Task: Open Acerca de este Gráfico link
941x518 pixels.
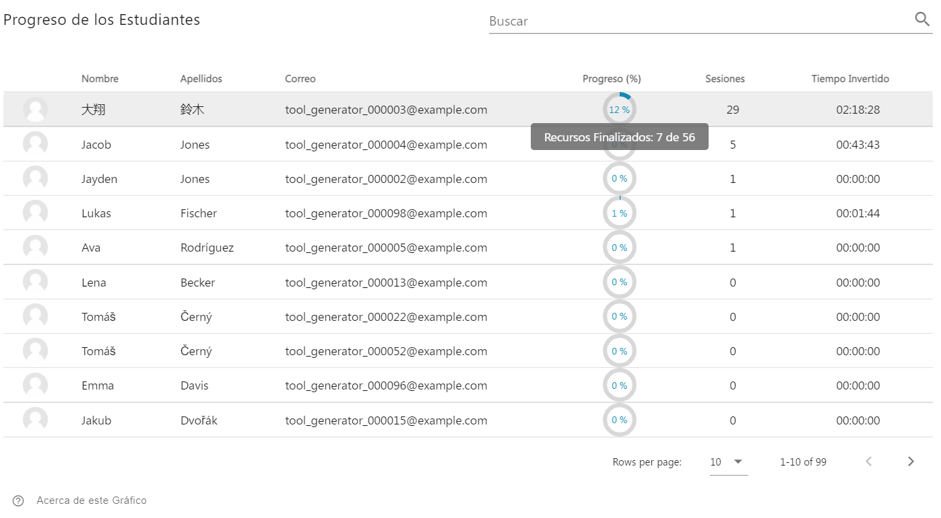Action: click(x=92, y=501)
